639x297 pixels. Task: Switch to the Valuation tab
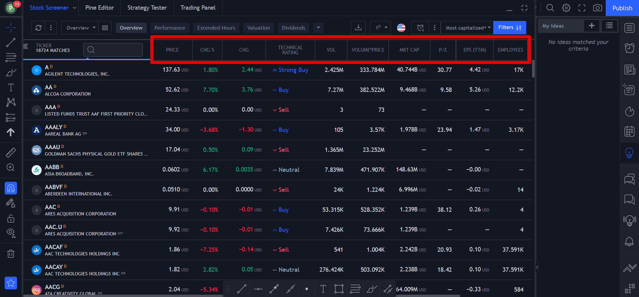258,28
